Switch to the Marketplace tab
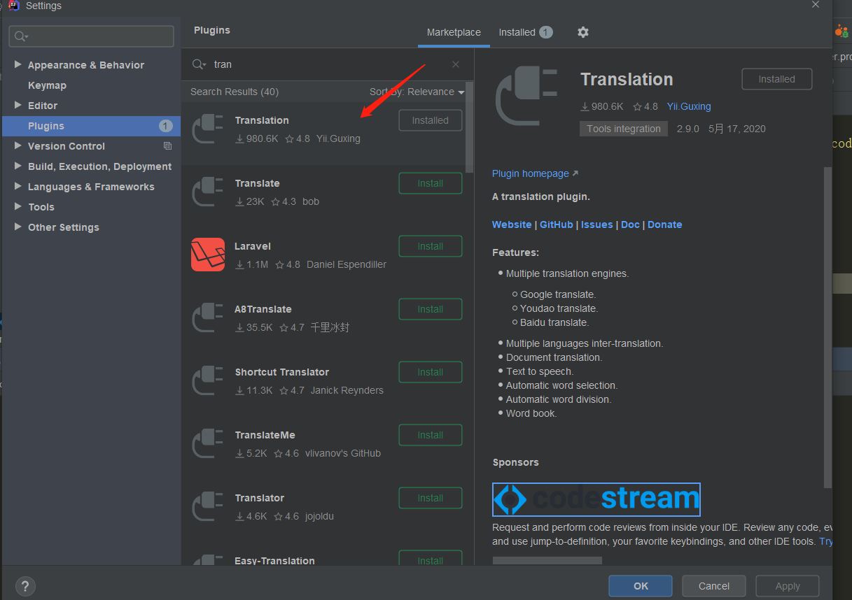Viewport: 852px width, 600px height. [454, 32]
